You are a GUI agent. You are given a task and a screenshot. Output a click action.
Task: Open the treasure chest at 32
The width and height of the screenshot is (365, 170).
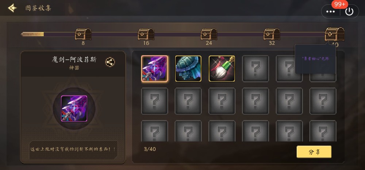point(272,34)
